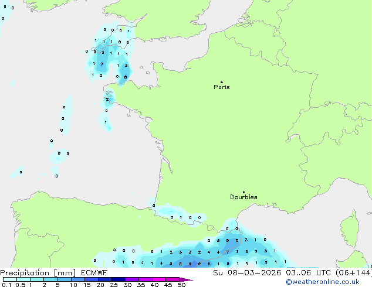Pick the 20–25 mm dark blue legend color

pos(104,279)
